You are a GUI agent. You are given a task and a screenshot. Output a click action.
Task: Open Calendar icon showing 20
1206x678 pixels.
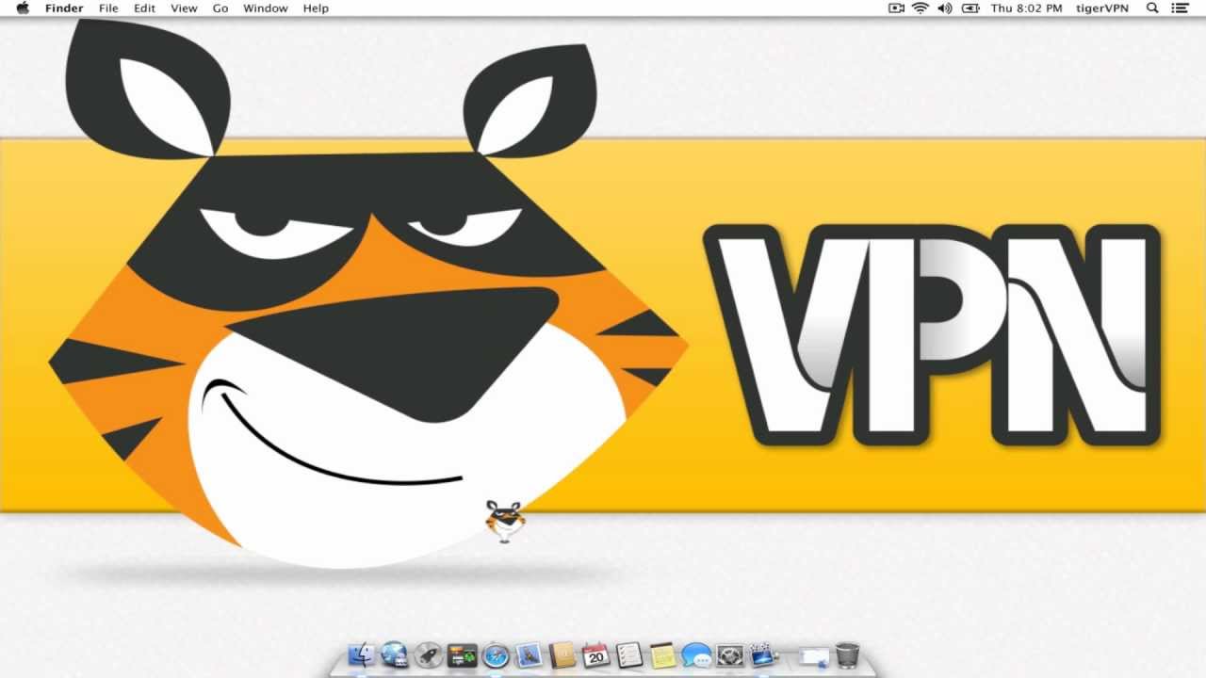(595, 655)
